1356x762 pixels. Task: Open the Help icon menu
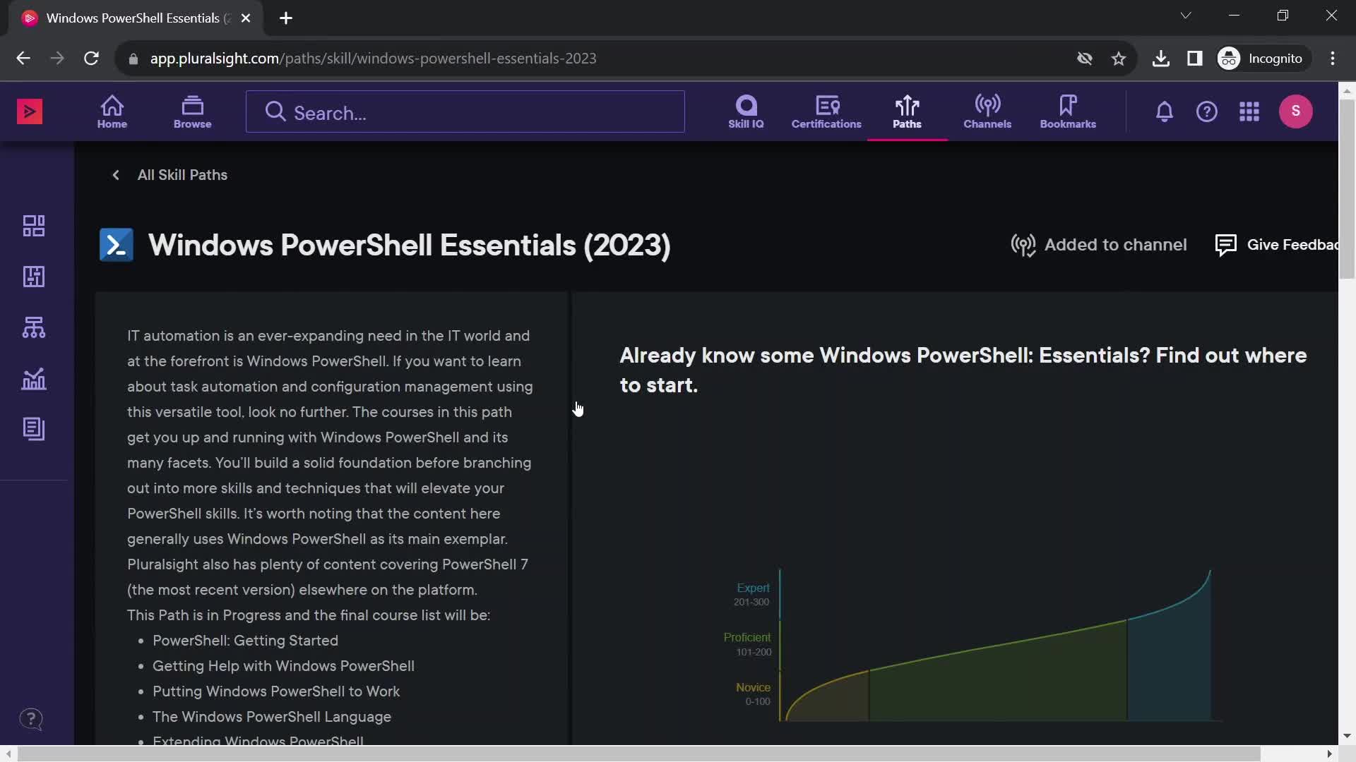[x=1207, y=111]
